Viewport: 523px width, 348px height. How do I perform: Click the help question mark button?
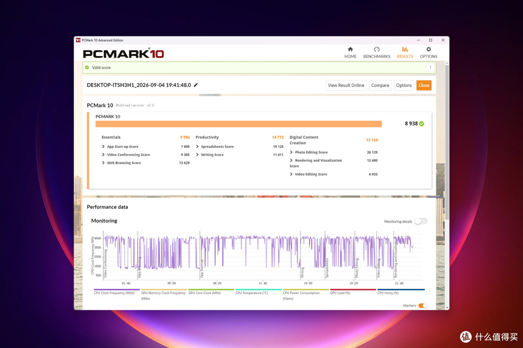pos(431,67)
